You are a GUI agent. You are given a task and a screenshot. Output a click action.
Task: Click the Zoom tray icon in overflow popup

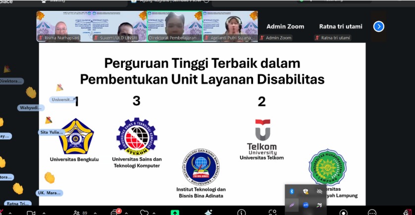click(306, 205)
